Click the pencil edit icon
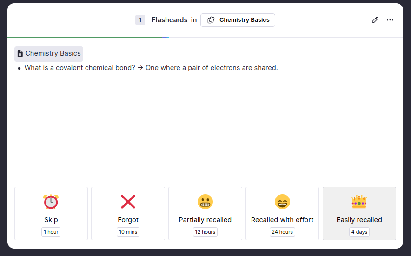The width and height of the screenshot is (411, 256). (x=375, y=20)
